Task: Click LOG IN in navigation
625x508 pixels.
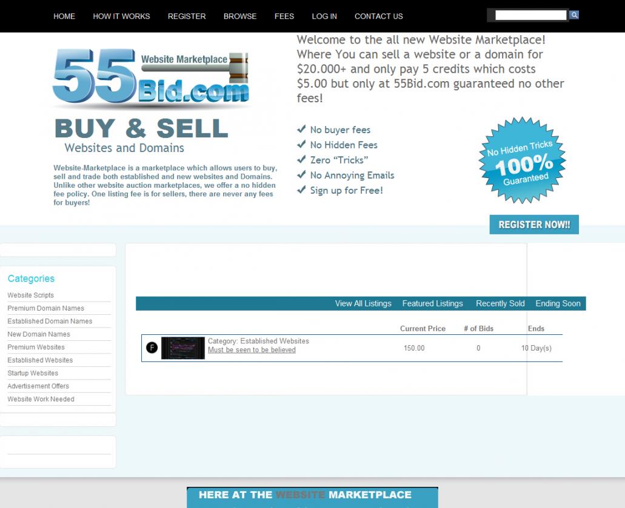Action: pos(324,16)
